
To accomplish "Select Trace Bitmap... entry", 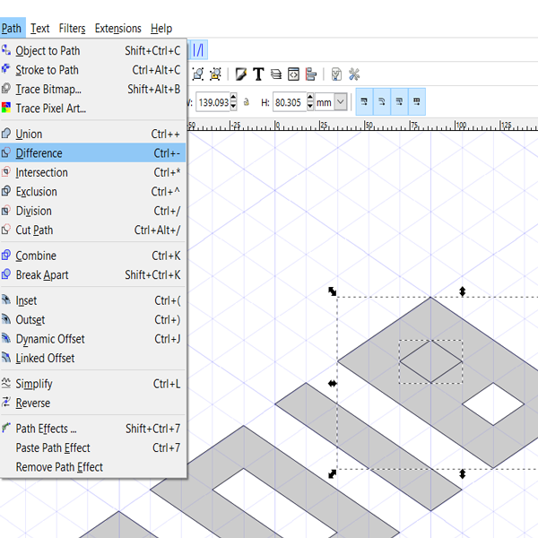I will pyautogui.click(x=92, y=89).
